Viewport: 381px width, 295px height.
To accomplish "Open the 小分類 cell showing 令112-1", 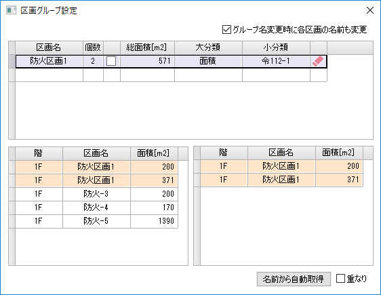I will 276,61.
